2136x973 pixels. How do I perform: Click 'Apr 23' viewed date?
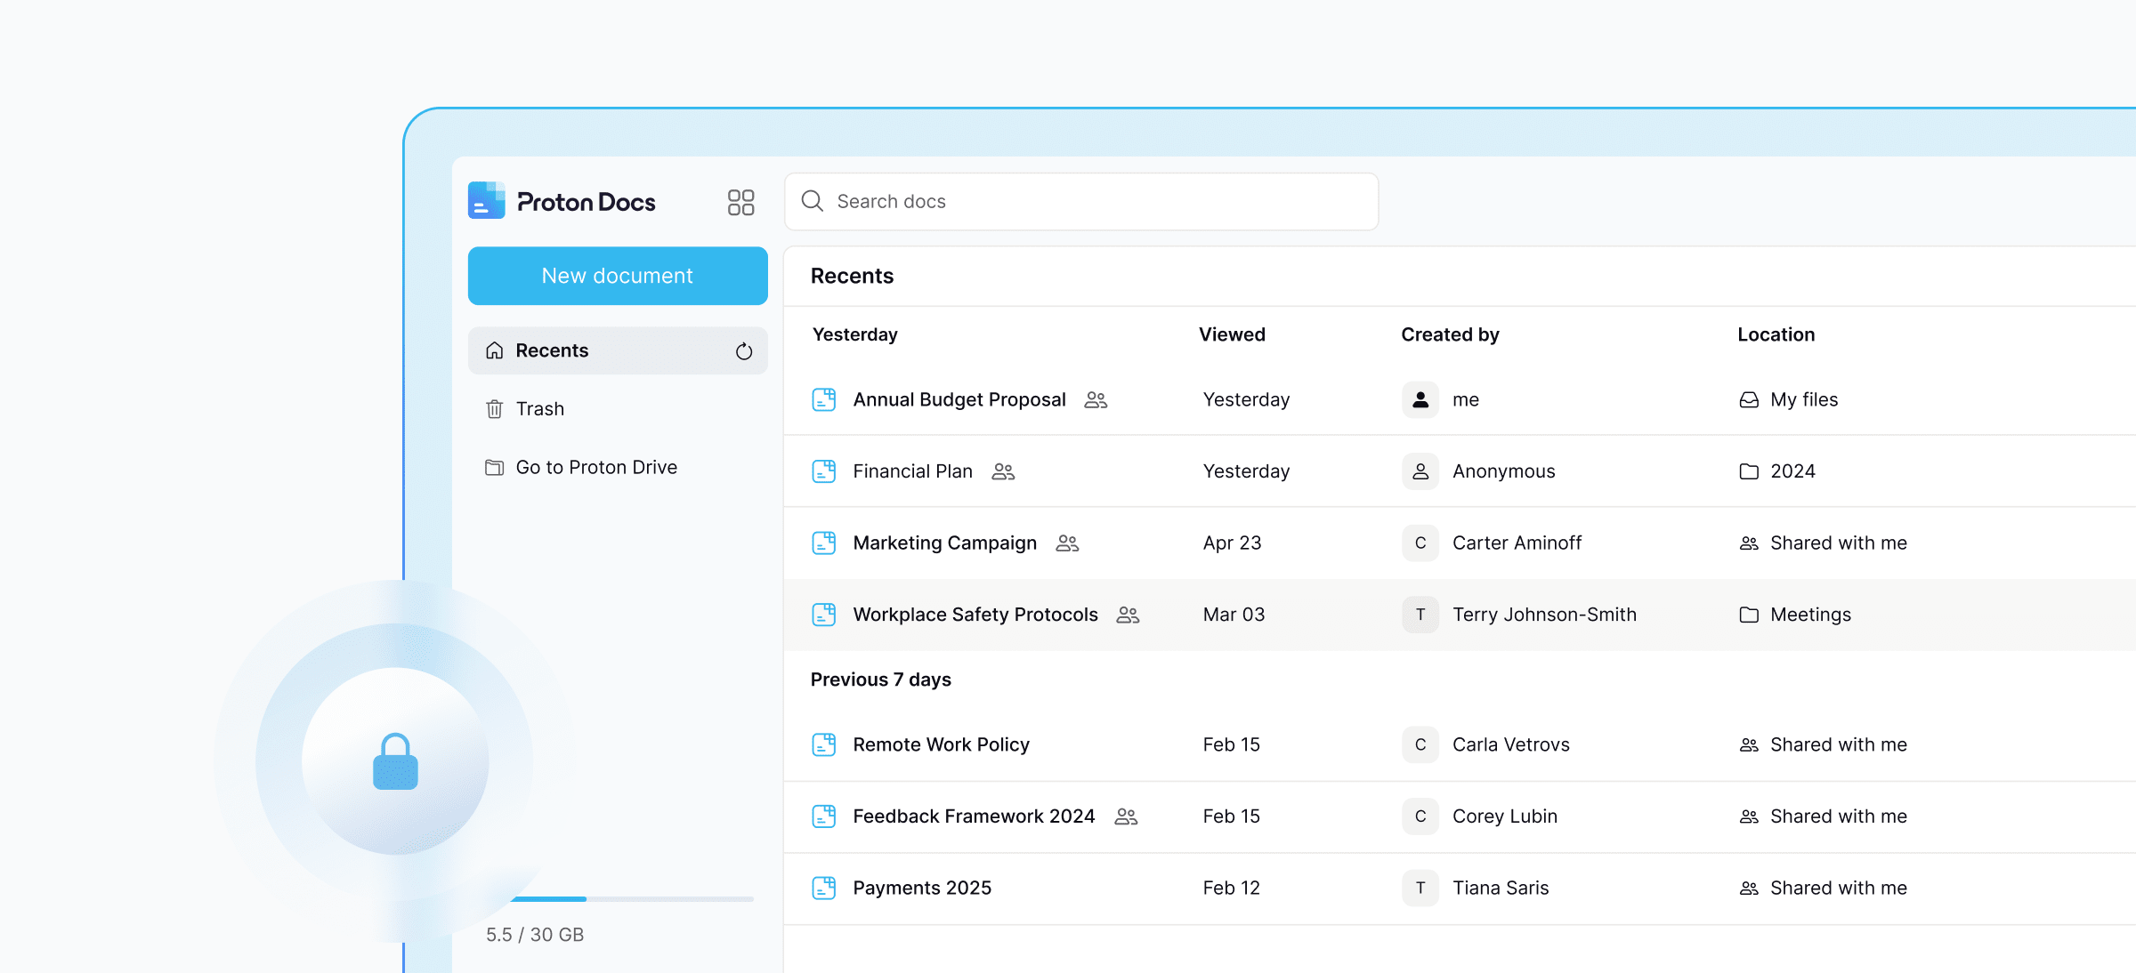point(1232,543)
